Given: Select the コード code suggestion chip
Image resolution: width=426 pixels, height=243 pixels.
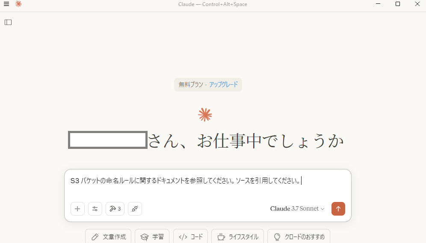Looking at the screenshot, I should click(x=190, y=237).
